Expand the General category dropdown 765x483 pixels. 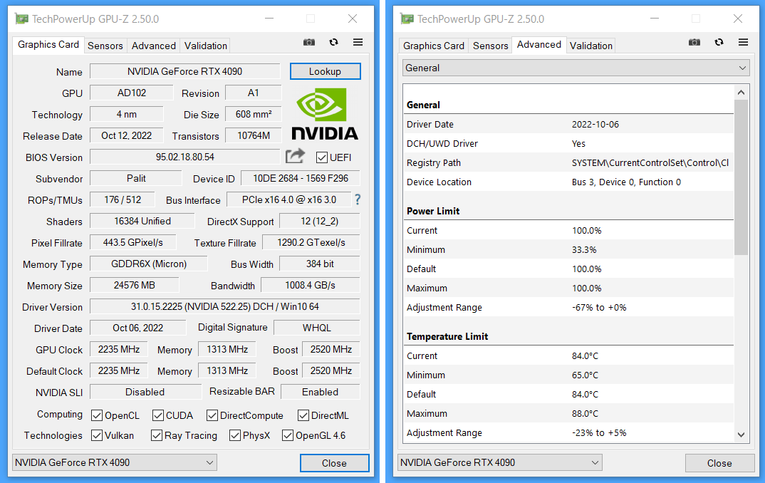click(x=576, y=68)
